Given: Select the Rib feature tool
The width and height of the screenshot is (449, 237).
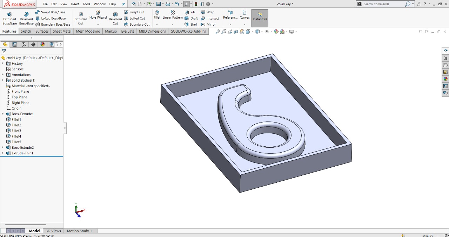Looking at the screenshot, I should click(x=190, y=12).
